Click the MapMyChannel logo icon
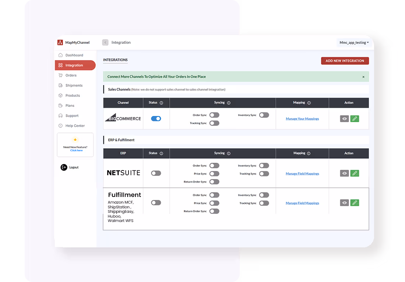405x282 pixels. pyautogui.click(x=60, y=42)
